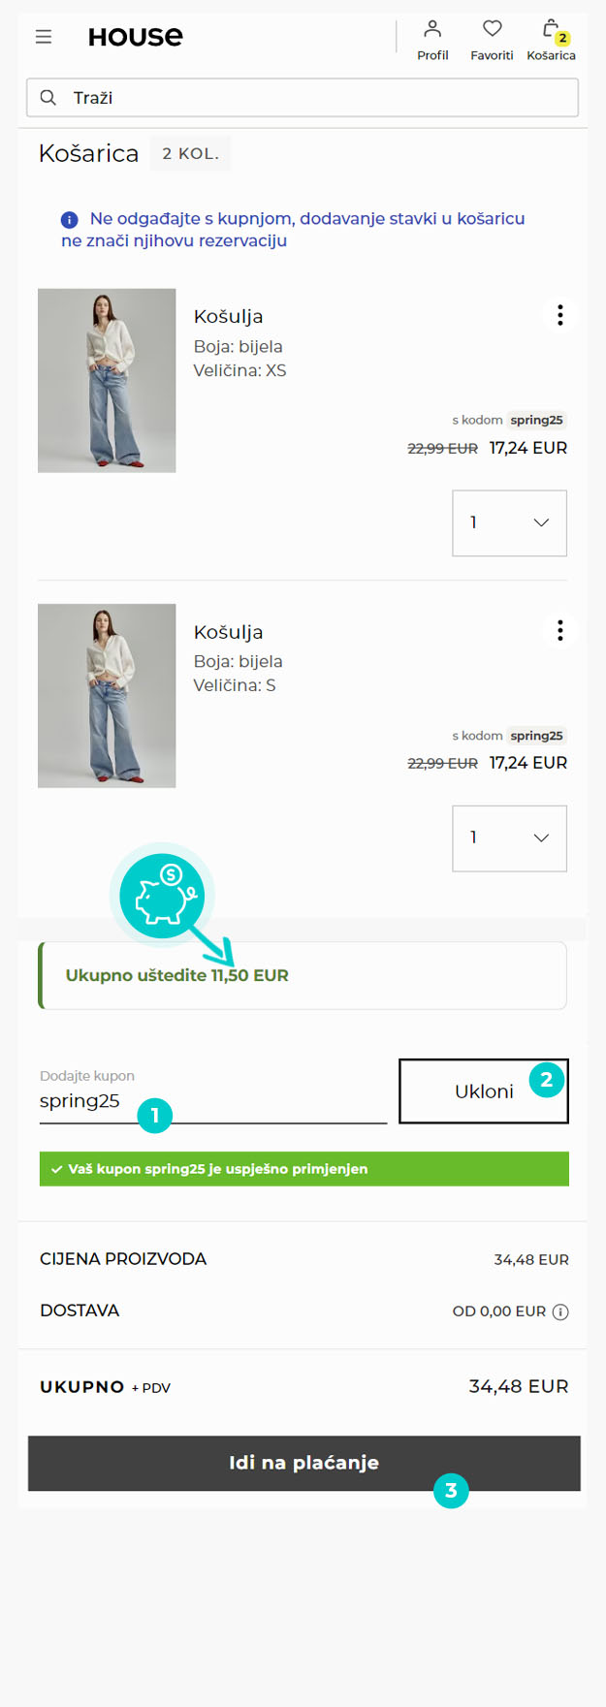Viewport: 606px width, 1707px height.
Task: Open quantity dropdown for the size S shirt
Action: pyautogui.click(x=509, y=838)
